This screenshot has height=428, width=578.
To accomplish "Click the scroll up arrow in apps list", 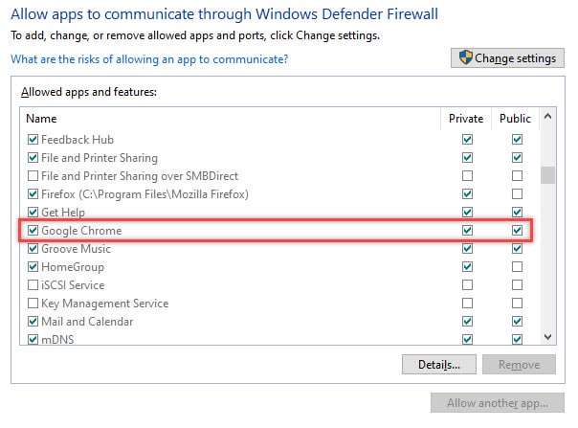I will pyautogui.click(x=547, y=117).
